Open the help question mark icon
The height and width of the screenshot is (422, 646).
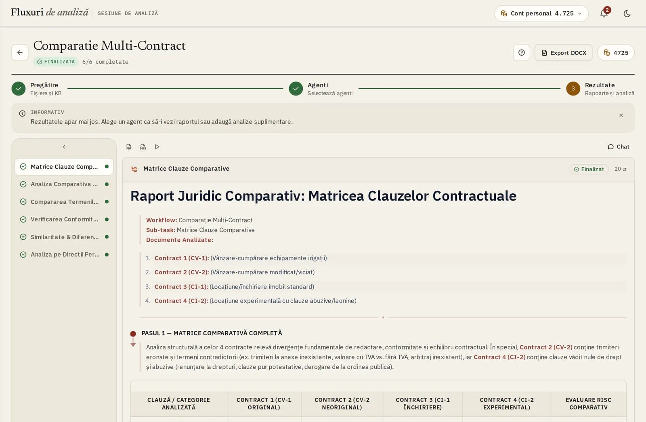[522, 52]
